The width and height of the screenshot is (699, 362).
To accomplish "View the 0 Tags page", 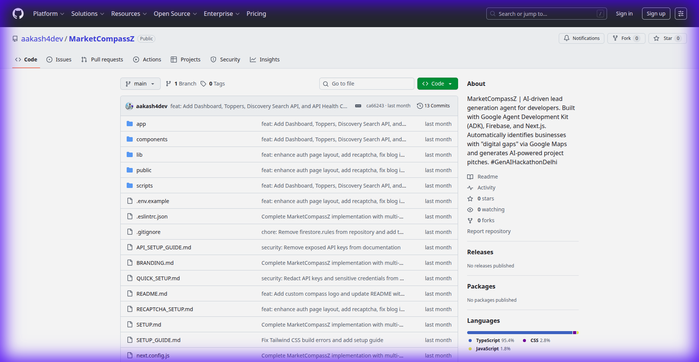I will coord(213,84).
